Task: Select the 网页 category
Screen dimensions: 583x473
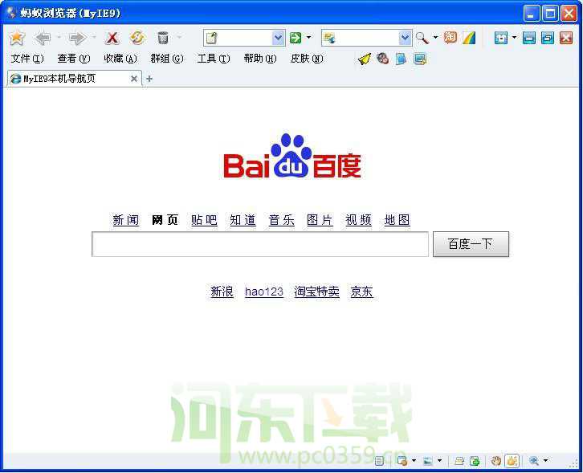Action: tap(165, 220)
